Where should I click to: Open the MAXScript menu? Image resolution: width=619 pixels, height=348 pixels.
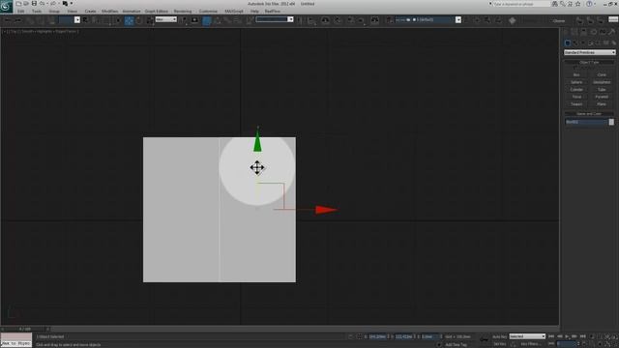234,12
